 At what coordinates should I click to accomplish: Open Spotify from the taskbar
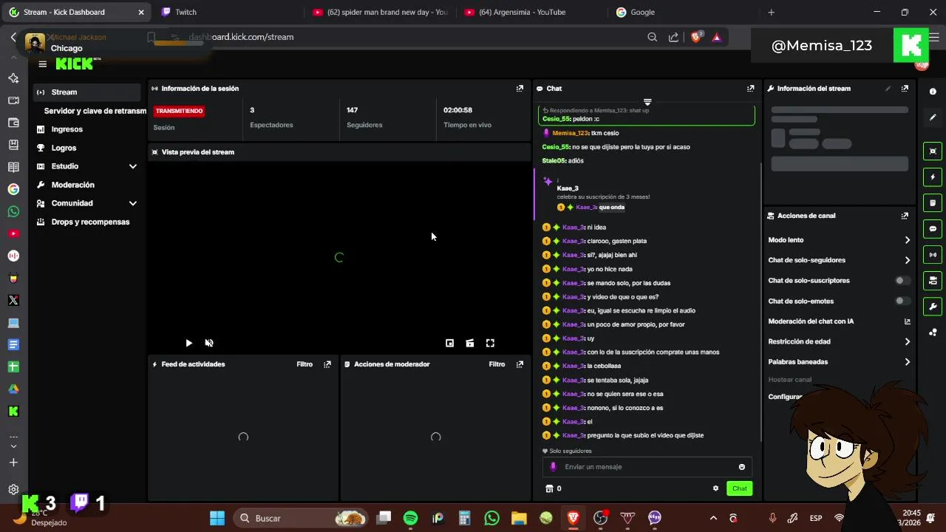[410, 518]
